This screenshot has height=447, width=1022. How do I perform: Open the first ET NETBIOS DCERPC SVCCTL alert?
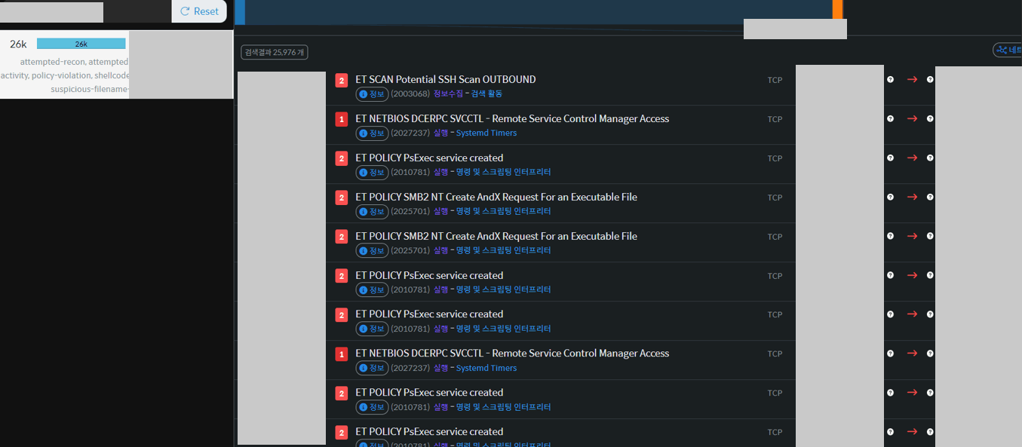coord(512,118)
